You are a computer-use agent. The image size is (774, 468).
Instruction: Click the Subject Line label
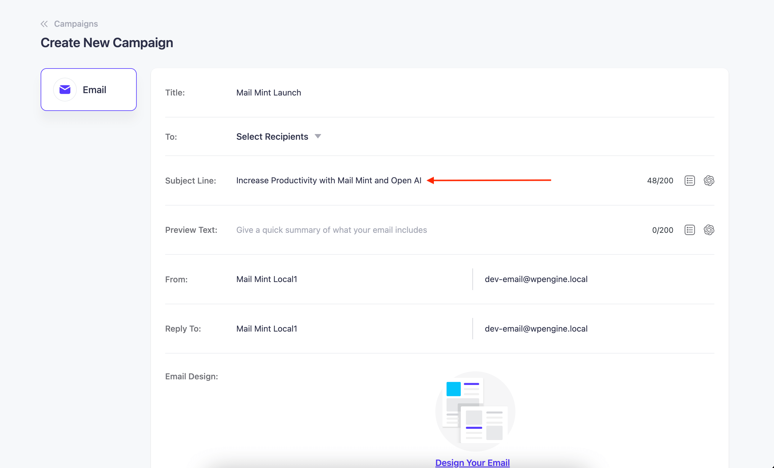pos(191,181)
